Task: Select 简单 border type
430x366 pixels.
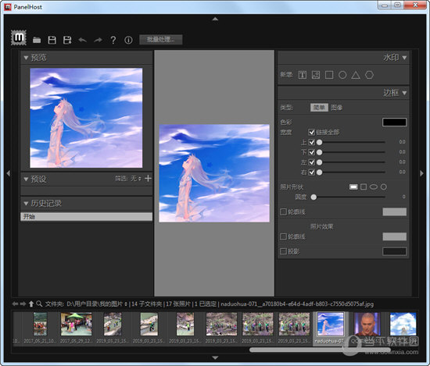Action: point(319,108)
